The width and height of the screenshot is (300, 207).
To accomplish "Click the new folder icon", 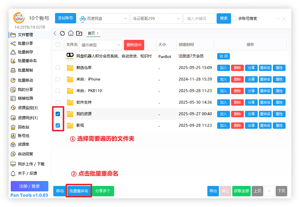I will (79, 33).
